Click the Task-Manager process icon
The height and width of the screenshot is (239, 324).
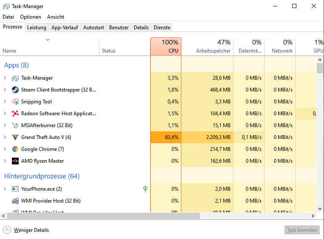(x=15, y=78)
